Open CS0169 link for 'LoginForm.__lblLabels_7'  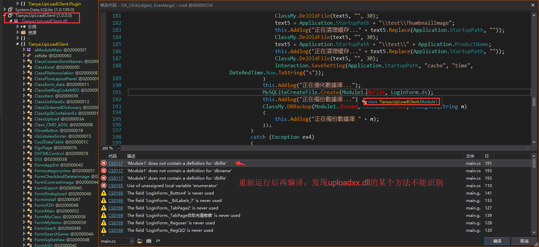(x=116, y=200)
